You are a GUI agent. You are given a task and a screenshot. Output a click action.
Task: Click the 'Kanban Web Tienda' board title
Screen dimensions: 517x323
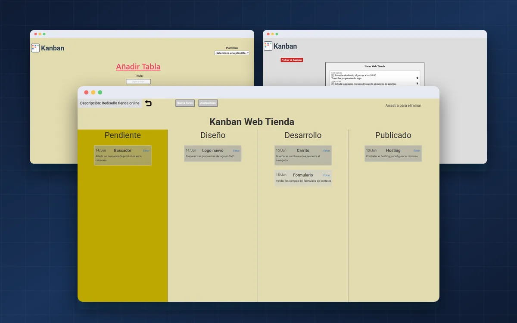point(252,122)
